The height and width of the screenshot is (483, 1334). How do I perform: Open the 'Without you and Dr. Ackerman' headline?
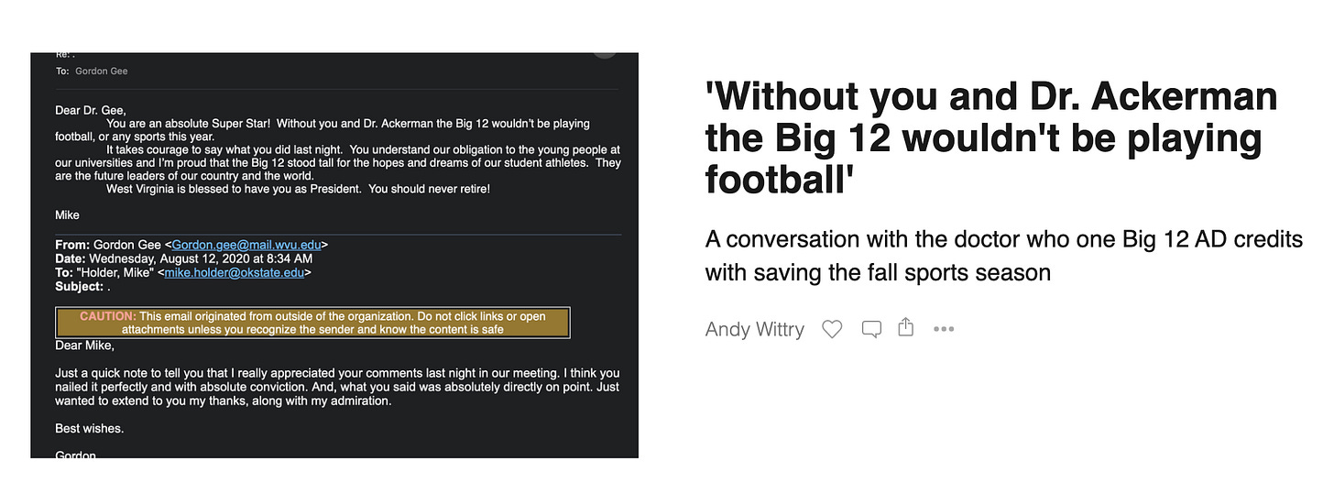click(991, 138)
